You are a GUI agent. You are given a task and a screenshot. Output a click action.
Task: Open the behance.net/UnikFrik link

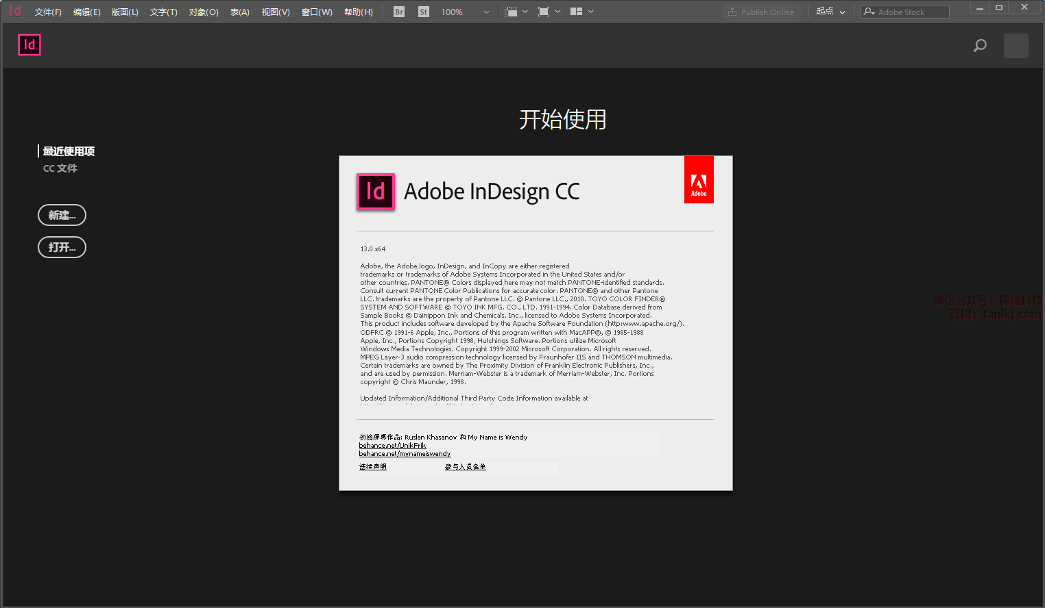click(392, 446)
